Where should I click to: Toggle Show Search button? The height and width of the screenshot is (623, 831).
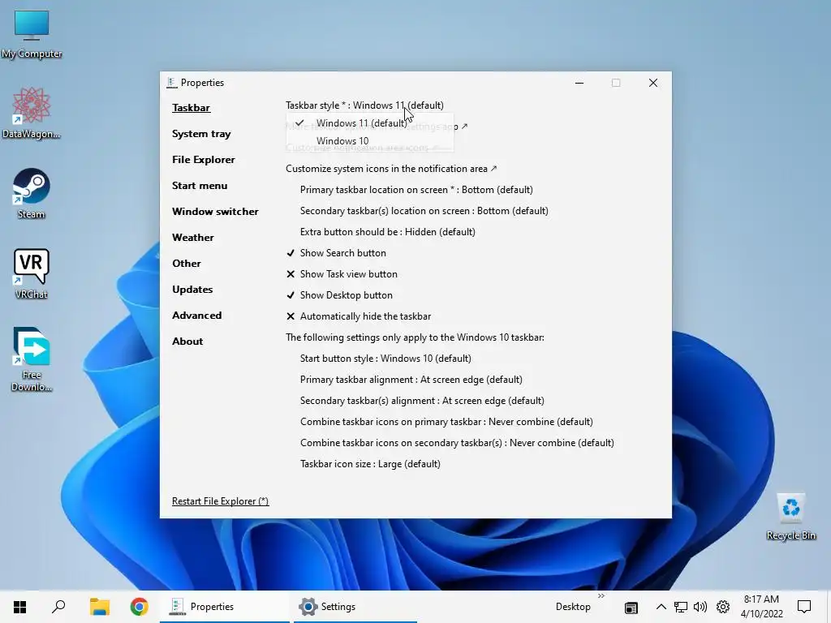click(x=336, y=253)
